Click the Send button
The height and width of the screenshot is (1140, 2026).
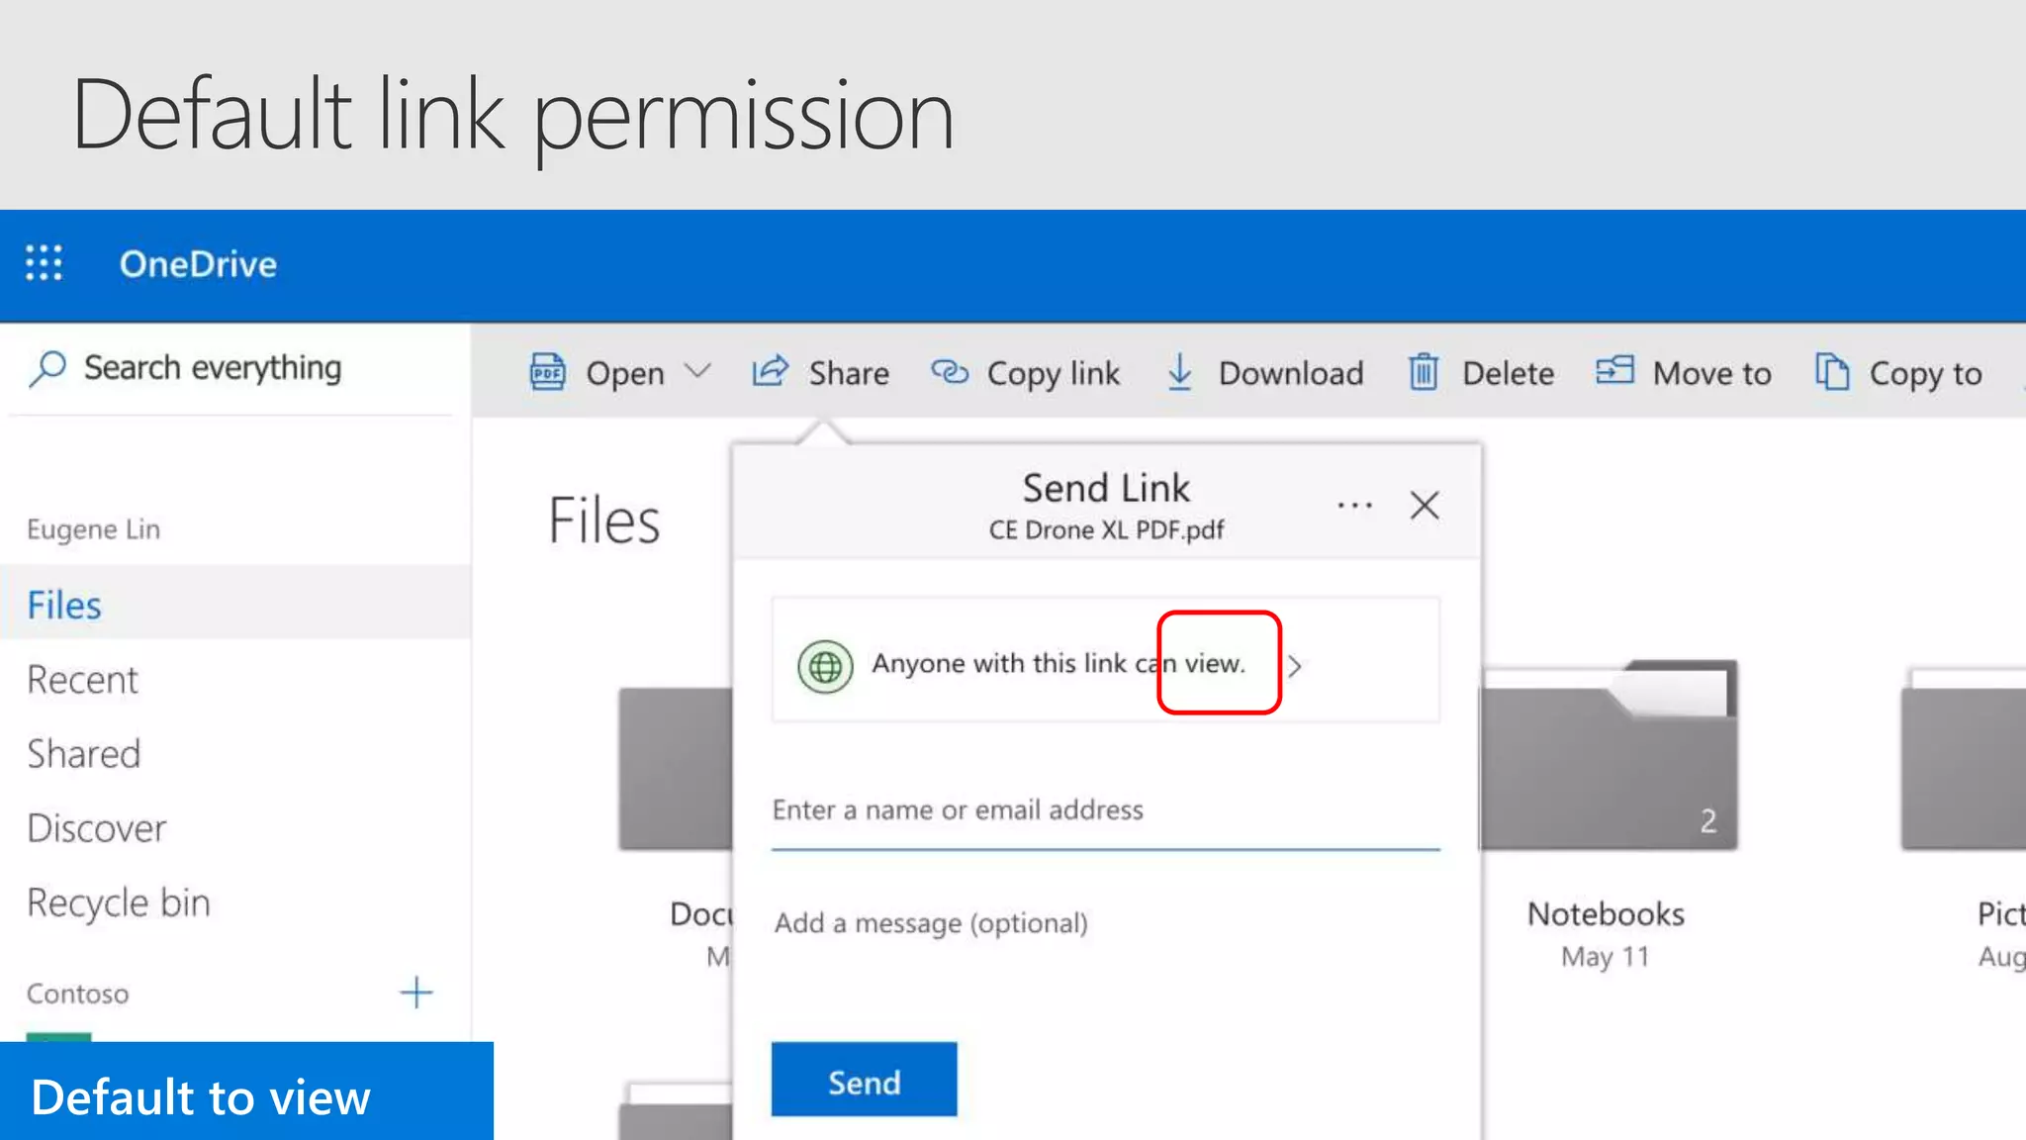coord(864,1080)
